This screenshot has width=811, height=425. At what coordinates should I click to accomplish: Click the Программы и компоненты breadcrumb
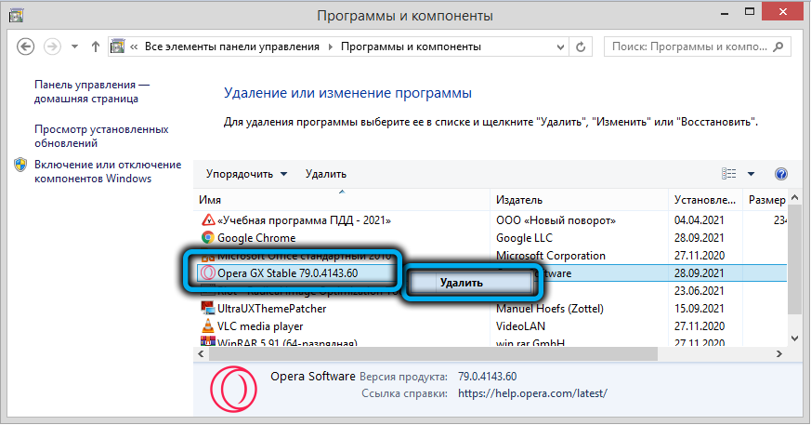(x=412, y=46)
